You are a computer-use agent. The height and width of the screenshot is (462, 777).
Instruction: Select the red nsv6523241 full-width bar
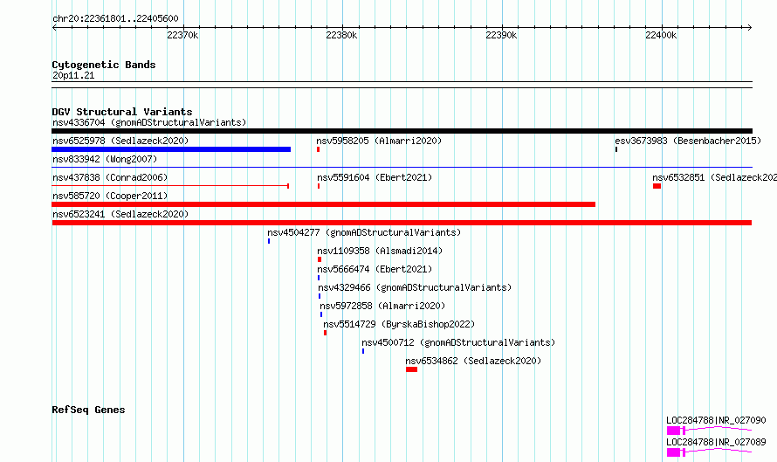click(x=402, y=223)
